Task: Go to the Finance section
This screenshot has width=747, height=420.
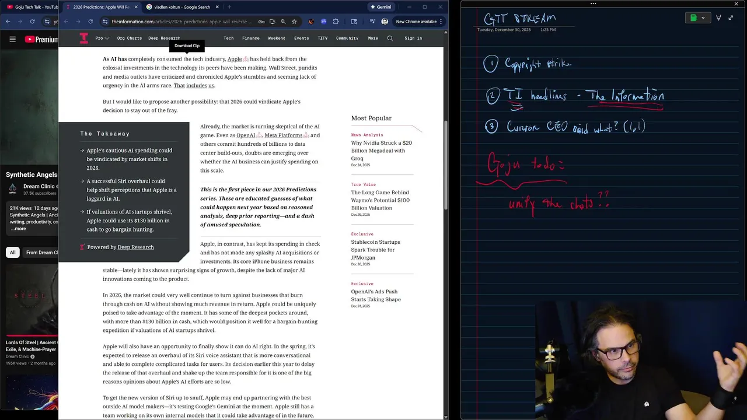Action: coord(251,38)
